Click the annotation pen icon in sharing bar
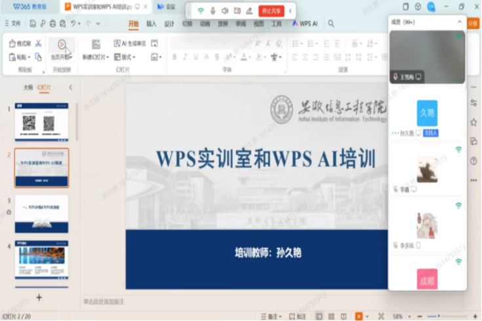The width and height of the screenshot is (482, 321). pos(249,11)
